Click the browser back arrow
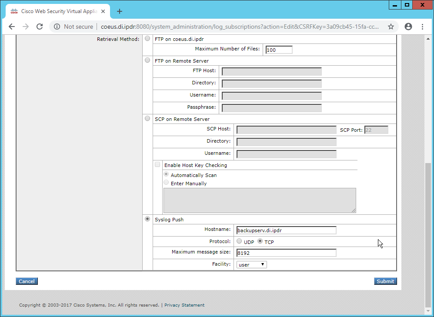This screenshot has width=434, height=317. [12, 27]
